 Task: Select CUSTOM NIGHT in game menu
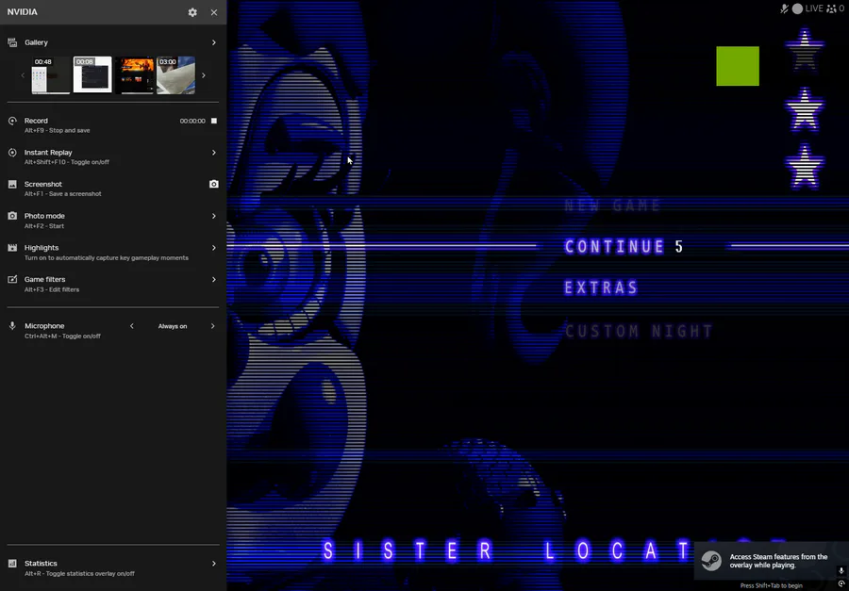point(639,331)
